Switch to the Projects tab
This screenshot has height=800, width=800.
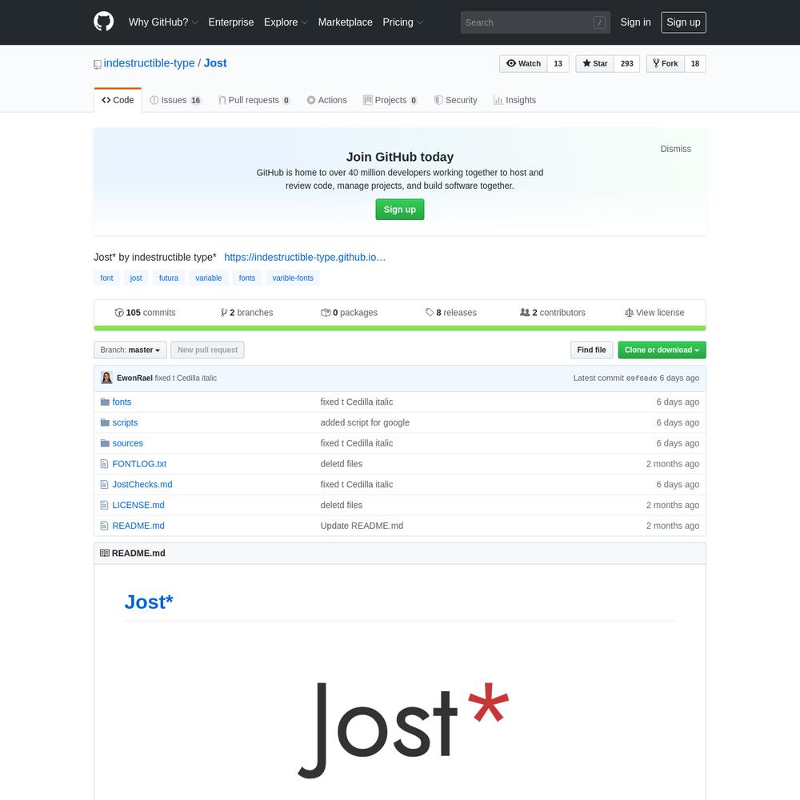[390, 100]
